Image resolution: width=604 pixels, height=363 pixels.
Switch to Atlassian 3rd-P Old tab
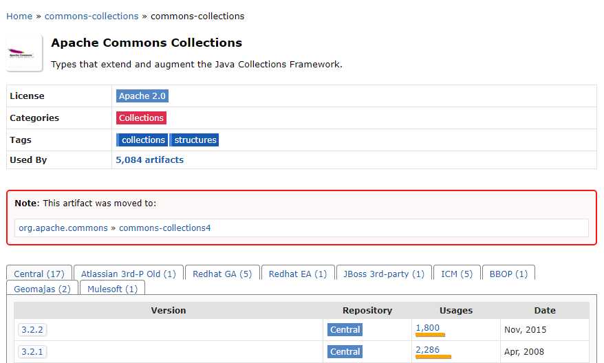point(129,274)
